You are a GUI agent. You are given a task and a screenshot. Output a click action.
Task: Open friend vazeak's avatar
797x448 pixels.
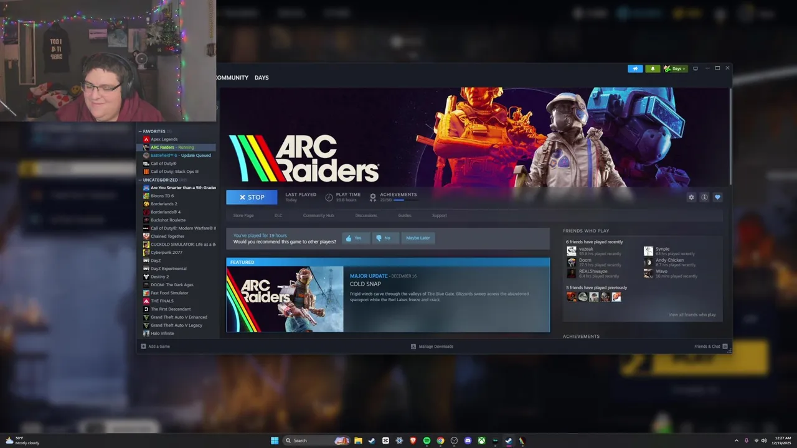[x=572, y=251]
